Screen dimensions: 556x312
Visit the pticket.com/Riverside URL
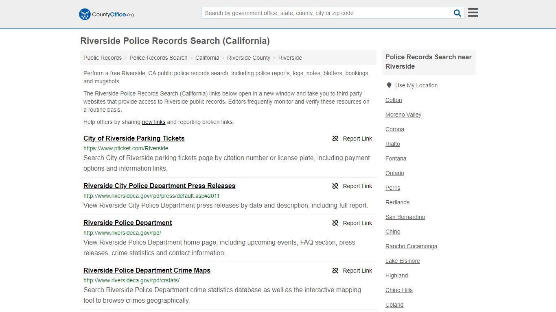pyautogui.click(x=126, y=148)
